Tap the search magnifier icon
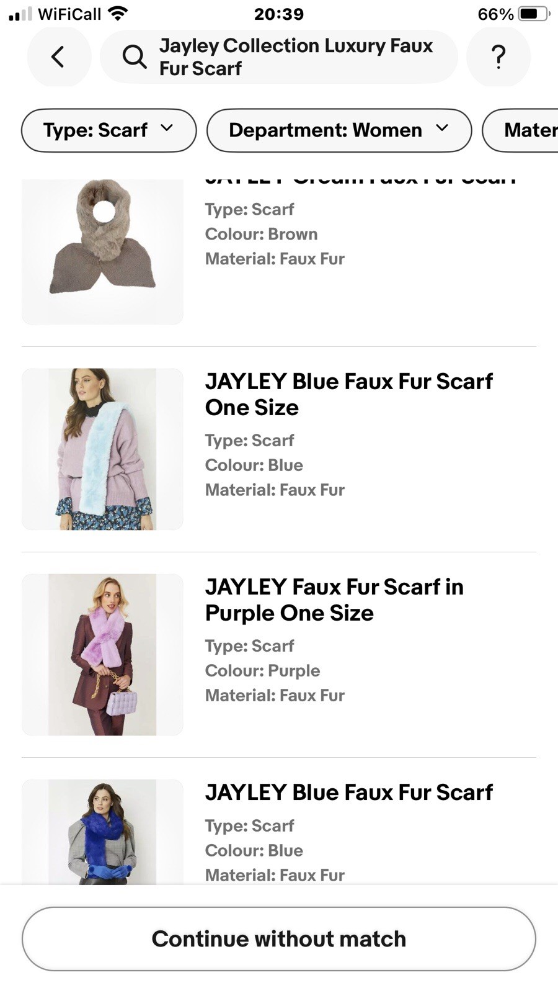Image resolution: width=558 pixels, height=993 pixels. (x=134, y=57)
